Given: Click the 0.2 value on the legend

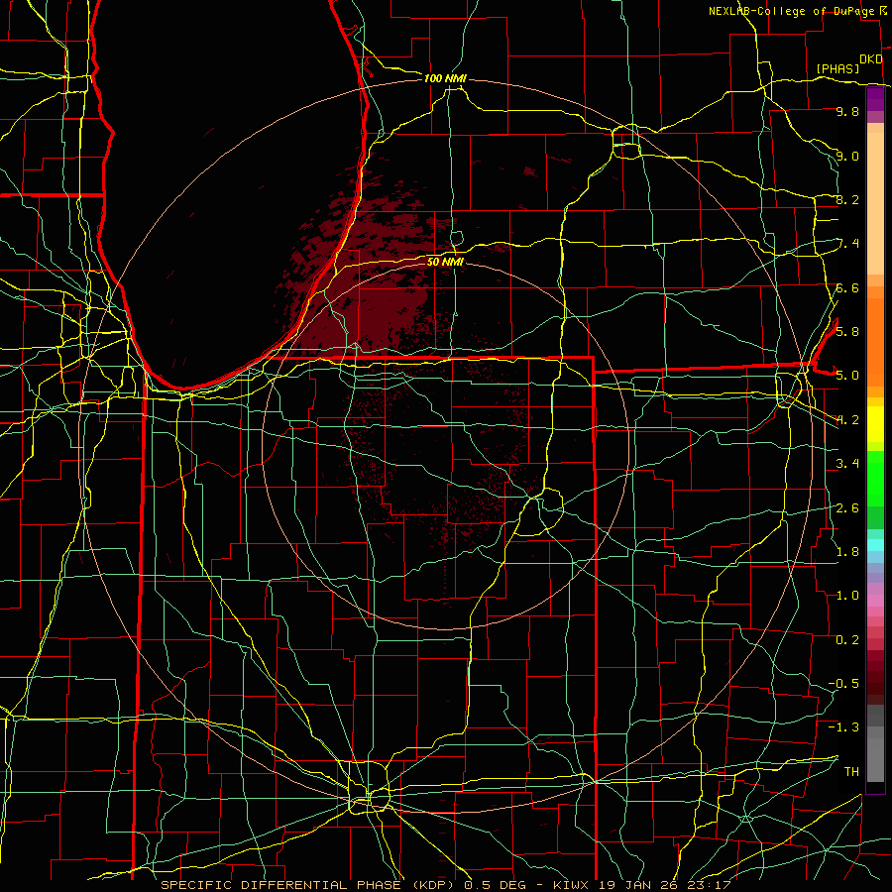Looking at the screenshot, I should pos(847,639).
